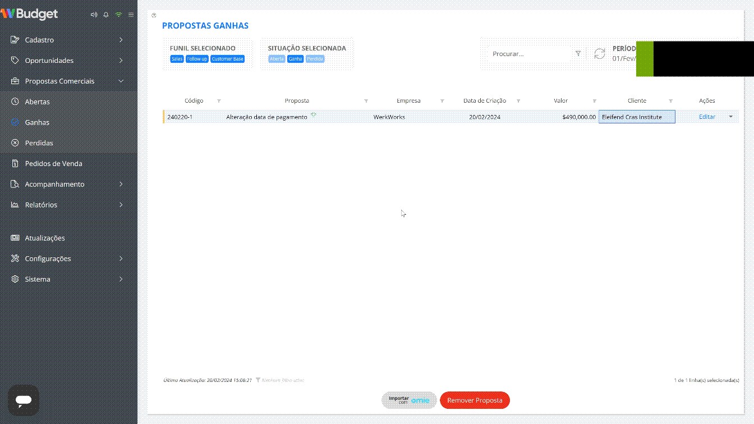Open the dropdown arrow next to Editar
This screenshot has width=754, height=424.
click(730, 117)
